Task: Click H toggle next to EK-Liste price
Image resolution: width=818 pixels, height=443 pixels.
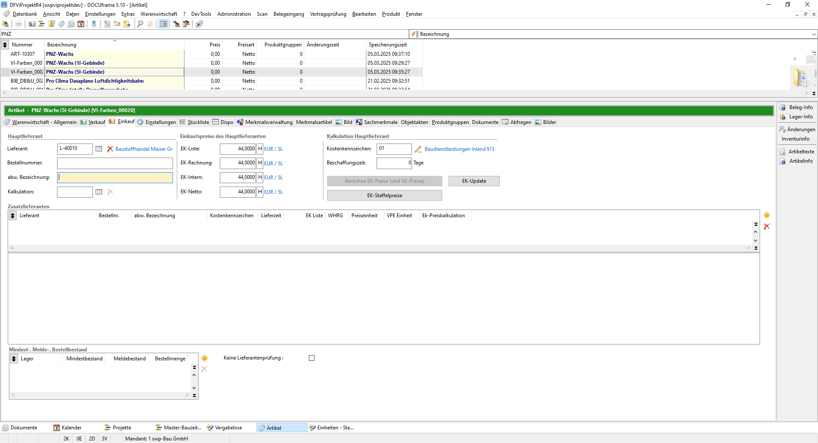Action: click(x=260, y=149)
